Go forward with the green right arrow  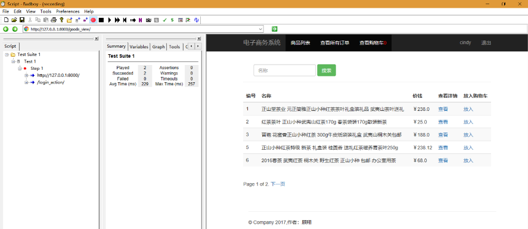(15, 29)
